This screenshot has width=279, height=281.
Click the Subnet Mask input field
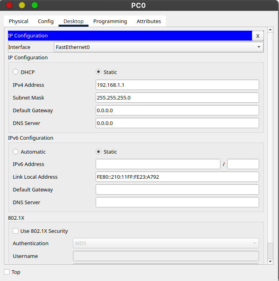coord(177,98)
